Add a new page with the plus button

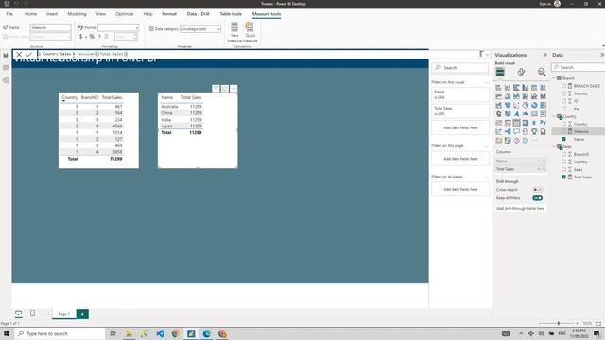point(82,314)
